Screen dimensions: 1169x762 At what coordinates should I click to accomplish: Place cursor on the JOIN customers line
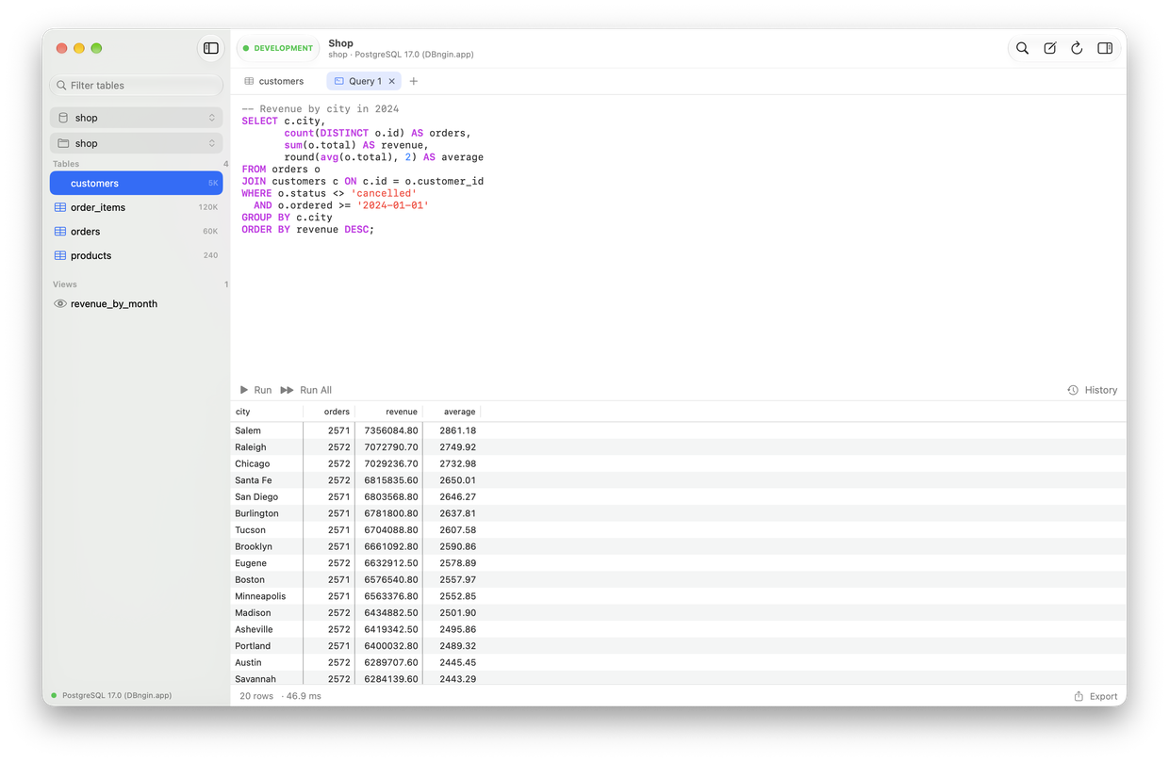[362, 181]
